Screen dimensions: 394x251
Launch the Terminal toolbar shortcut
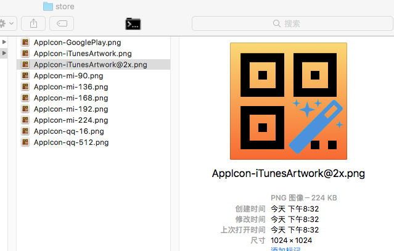(133, 24)
